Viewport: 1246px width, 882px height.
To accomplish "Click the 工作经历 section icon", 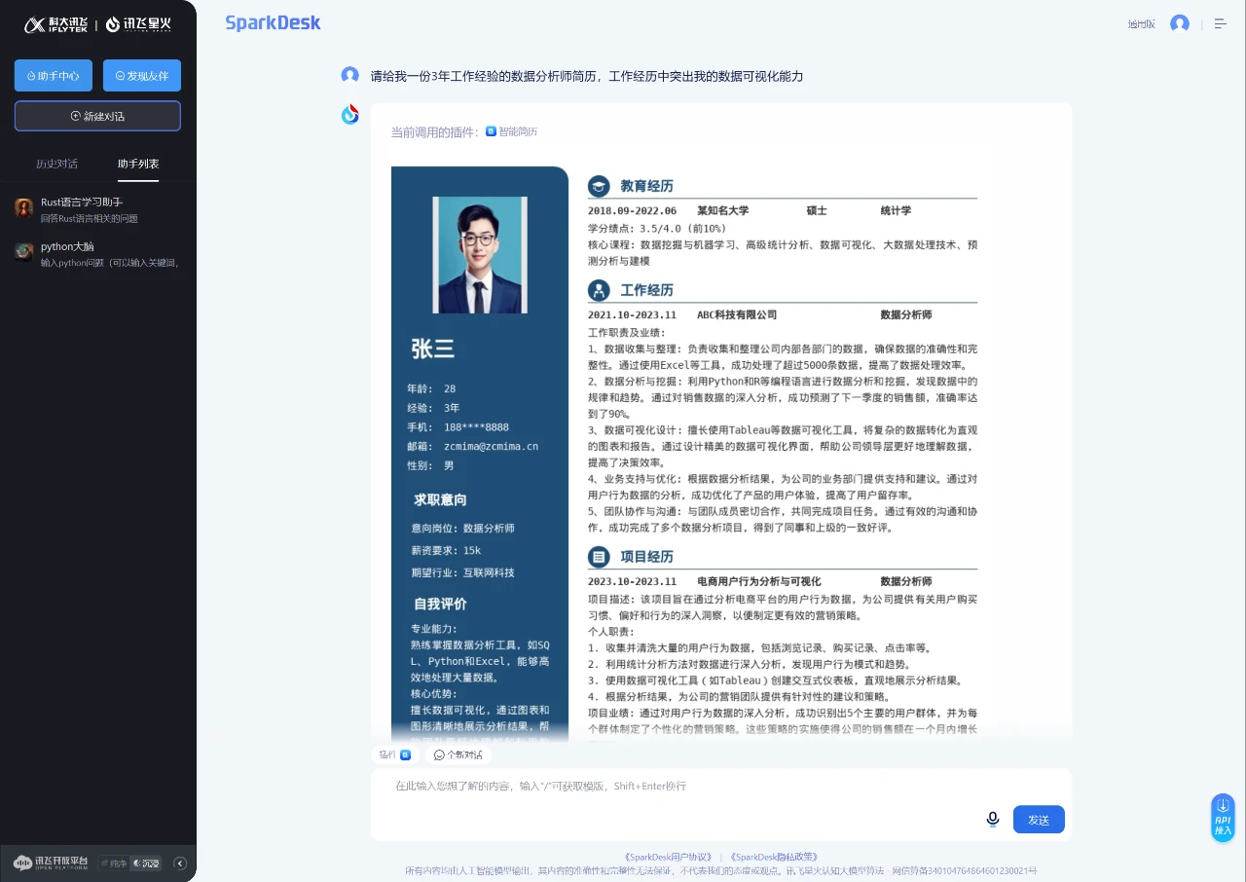I will [599, 290].
